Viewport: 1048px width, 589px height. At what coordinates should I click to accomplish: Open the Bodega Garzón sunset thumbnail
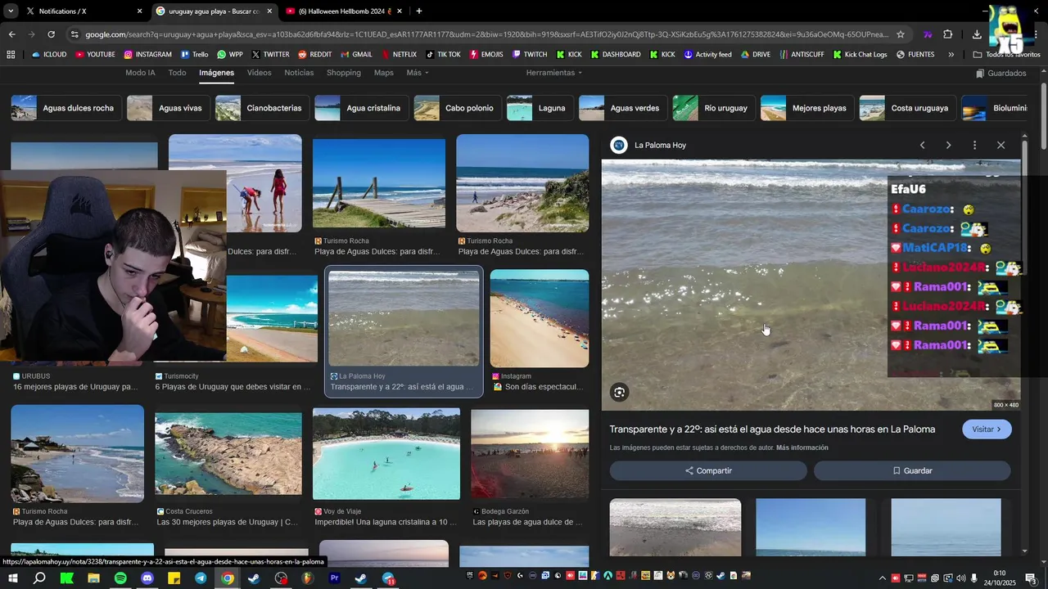pyautogui.click(x=530, y=454)
